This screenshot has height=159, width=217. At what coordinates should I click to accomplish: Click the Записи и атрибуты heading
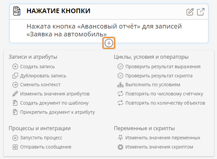(x=33, y=57)
